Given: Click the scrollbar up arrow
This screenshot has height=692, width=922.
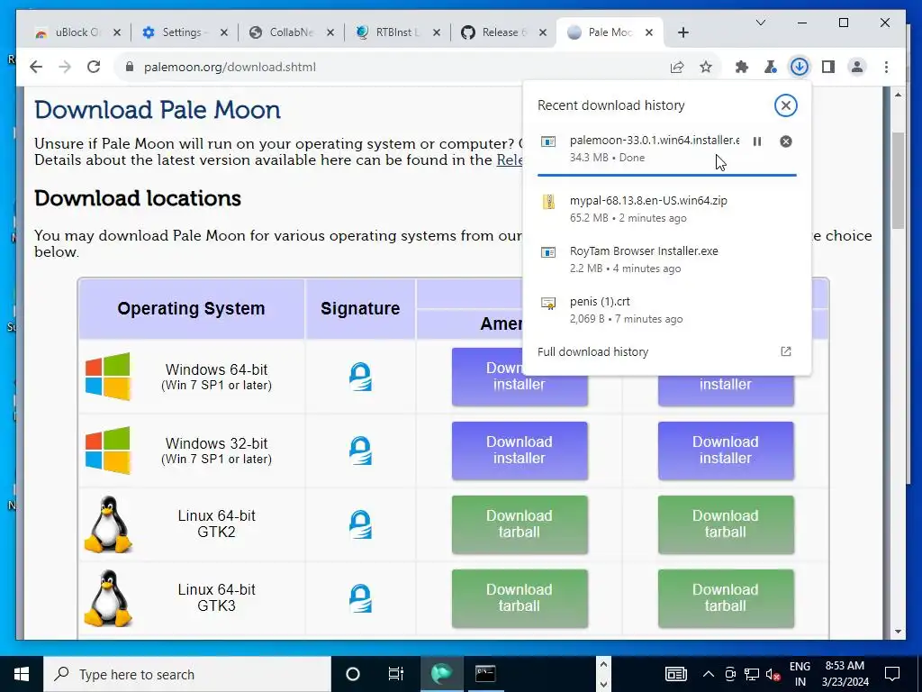Looking at the screenshot, I should [898, 95].
